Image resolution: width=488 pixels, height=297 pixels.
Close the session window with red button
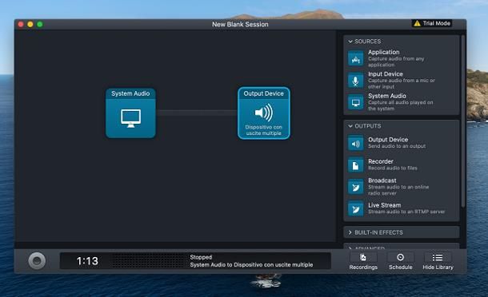pyautogui.click(x=21, y=24)
